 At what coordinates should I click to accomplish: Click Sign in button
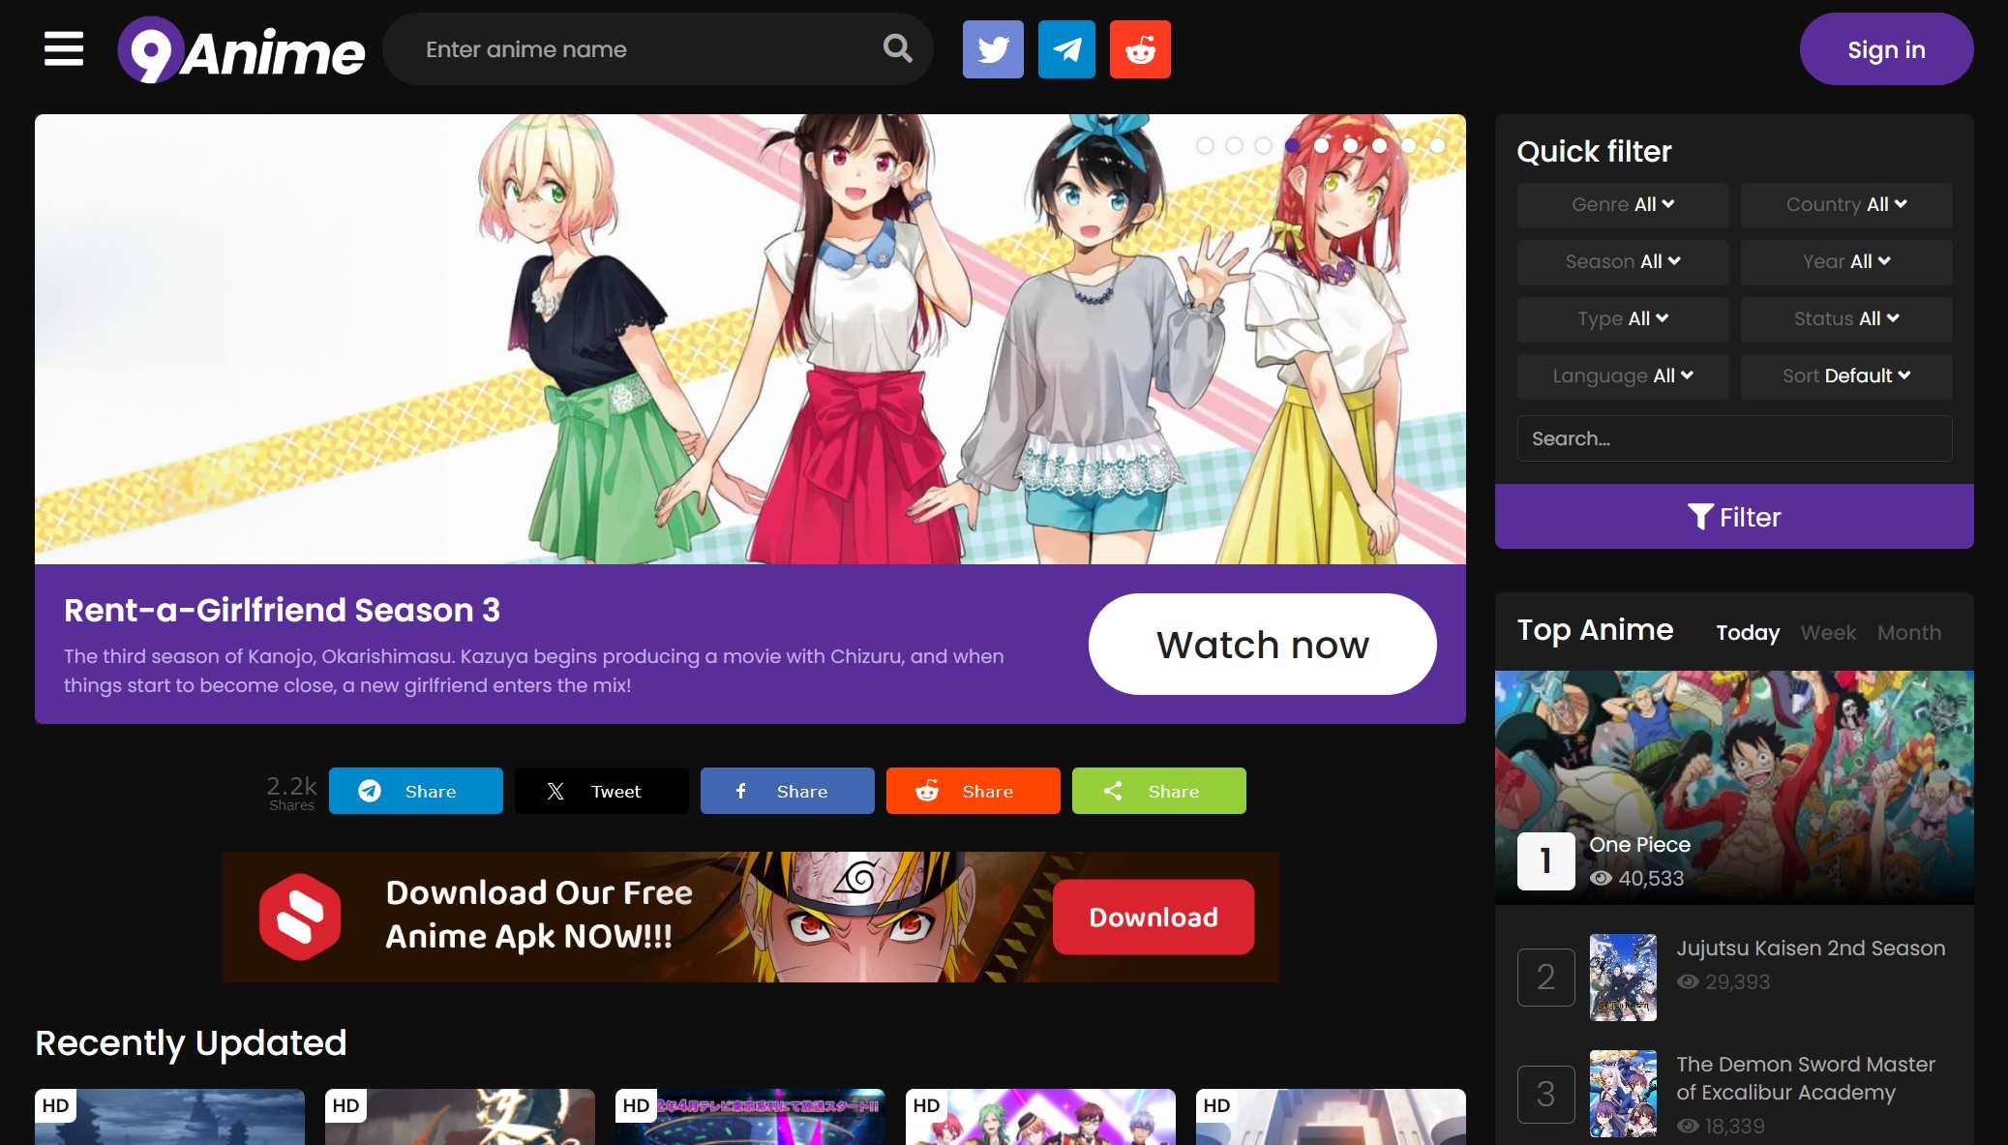(1887, 49)
